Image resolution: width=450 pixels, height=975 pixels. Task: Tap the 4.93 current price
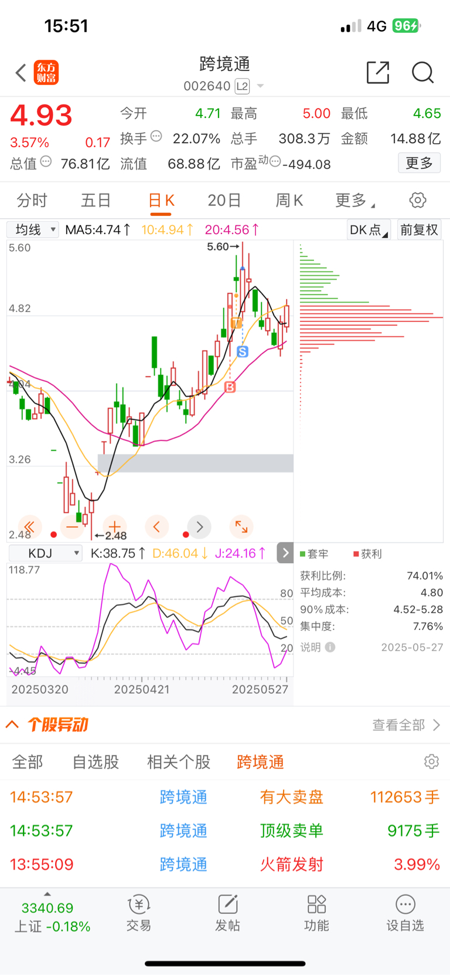[x=41, y=116]
